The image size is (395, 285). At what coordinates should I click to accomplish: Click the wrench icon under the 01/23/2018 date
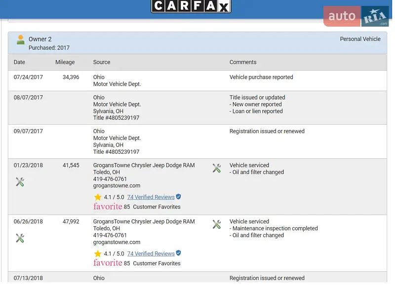(20, 182)
